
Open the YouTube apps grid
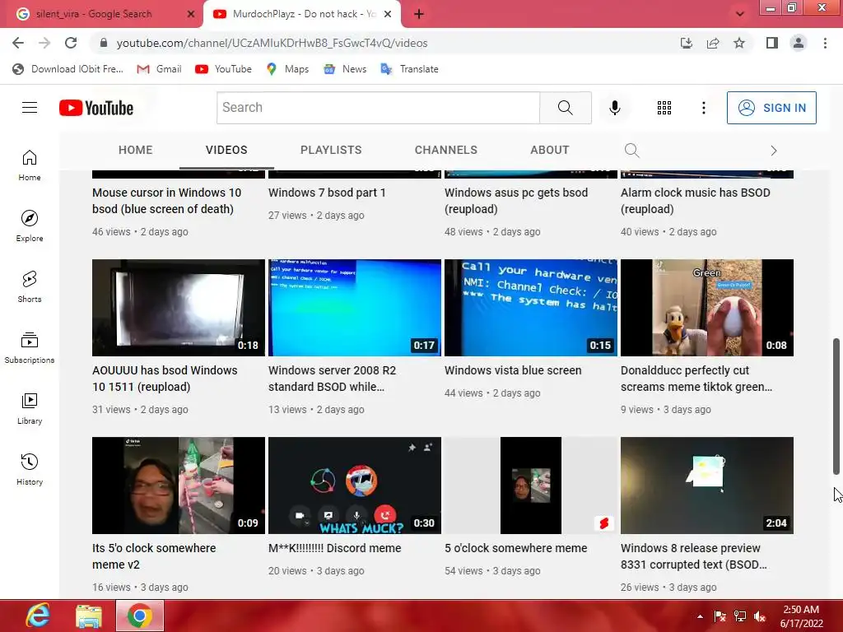pos(664,108)
